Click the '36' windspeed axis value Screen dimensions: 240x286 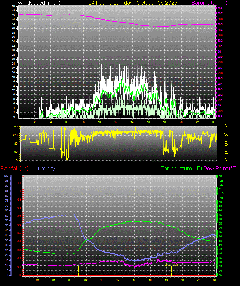pos(13,37)
